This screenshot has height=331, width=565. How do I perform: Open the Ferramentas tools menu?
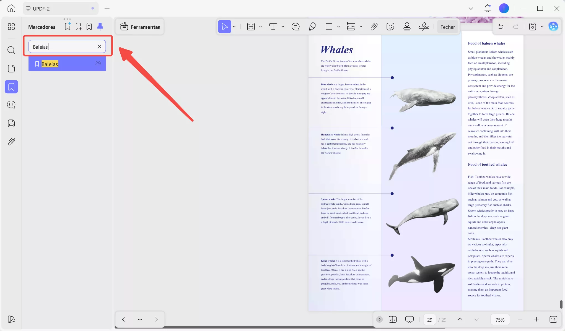point(140,27)
